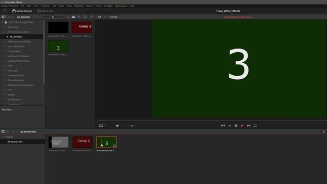Open the Edit menu

pyautogui.click(x=29, y=6)
